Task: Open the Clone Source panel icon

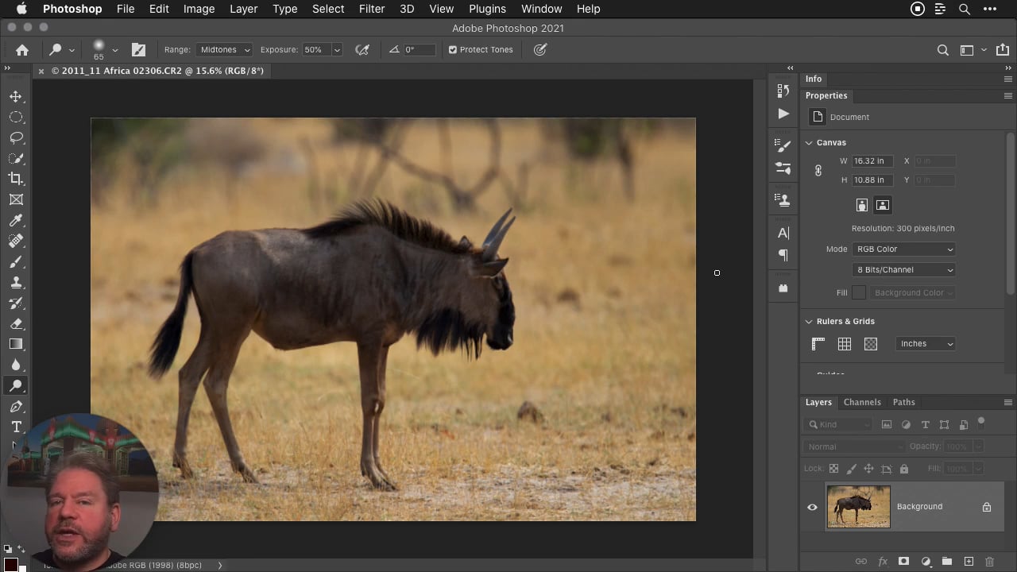Action: coord(783,199)
